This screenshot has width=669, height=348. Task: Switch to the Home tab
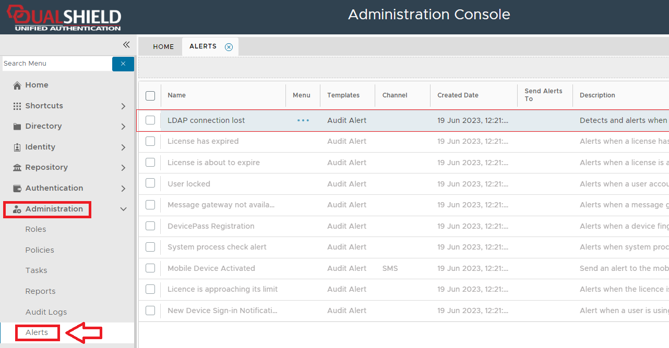pyautogui.click(x=163, y=47)
